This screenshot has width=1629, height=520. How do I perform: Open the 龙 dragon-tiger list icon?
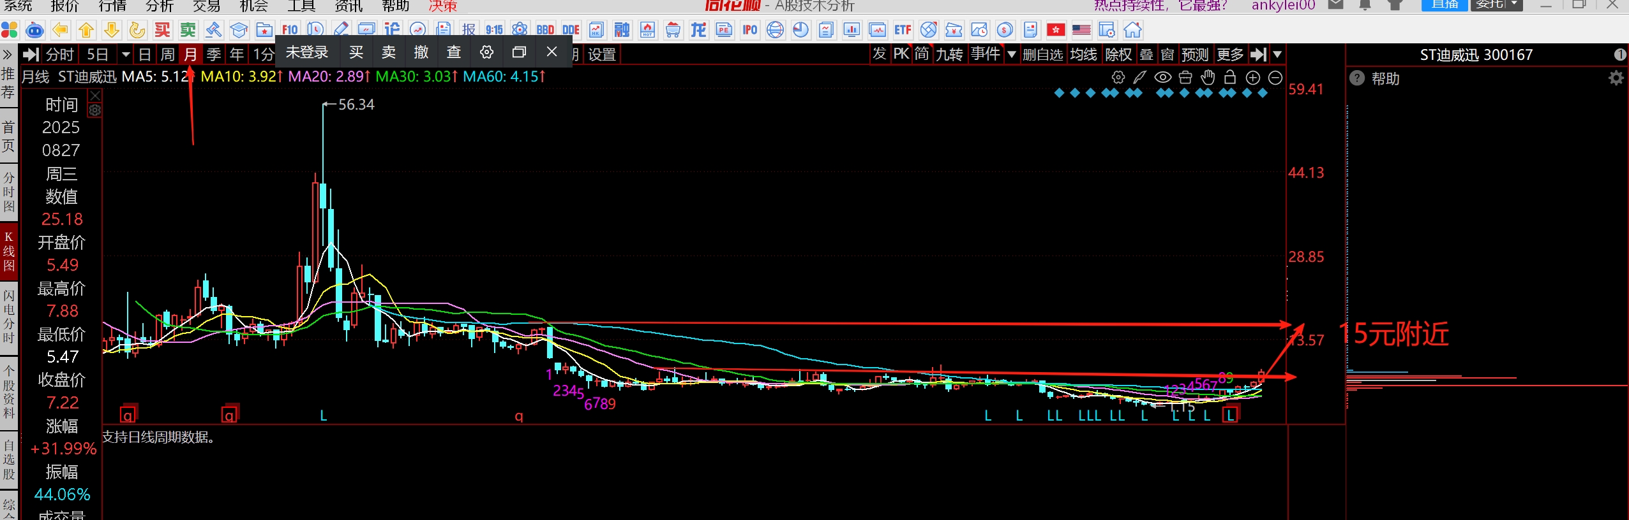698,30
